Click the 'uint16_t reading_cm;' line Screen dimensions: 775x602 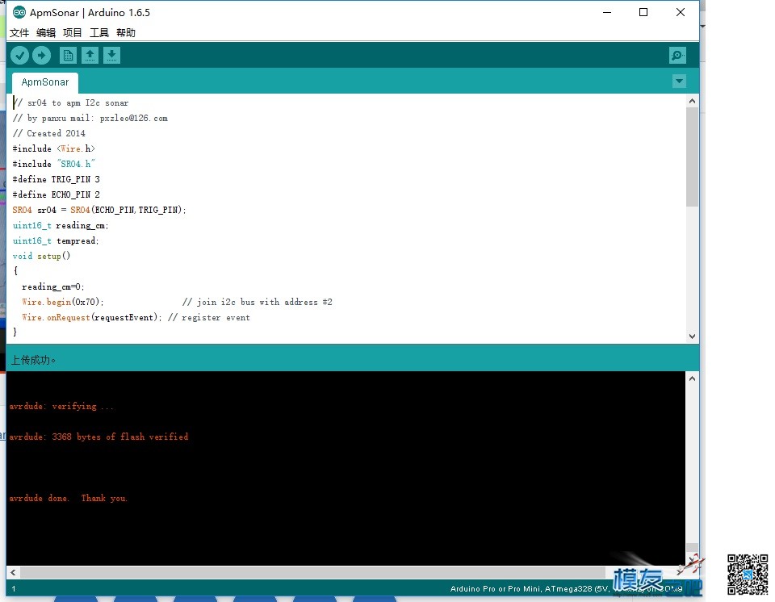tap(61, 225)
